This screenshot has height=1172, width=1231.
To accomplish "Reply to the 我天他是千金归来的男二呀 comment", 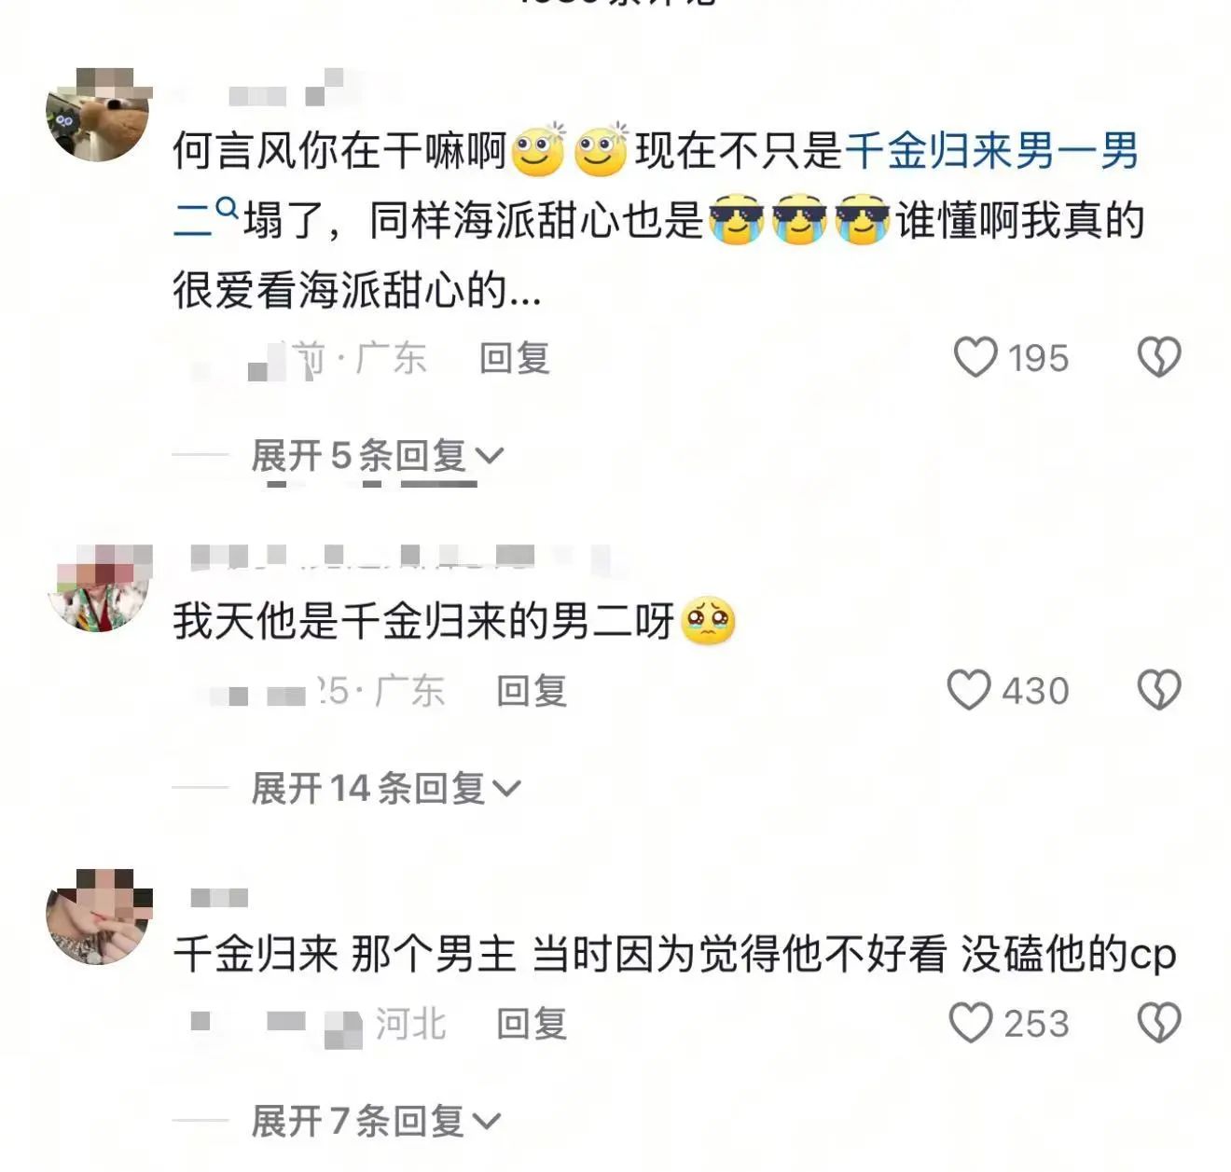I will point(532,691).
